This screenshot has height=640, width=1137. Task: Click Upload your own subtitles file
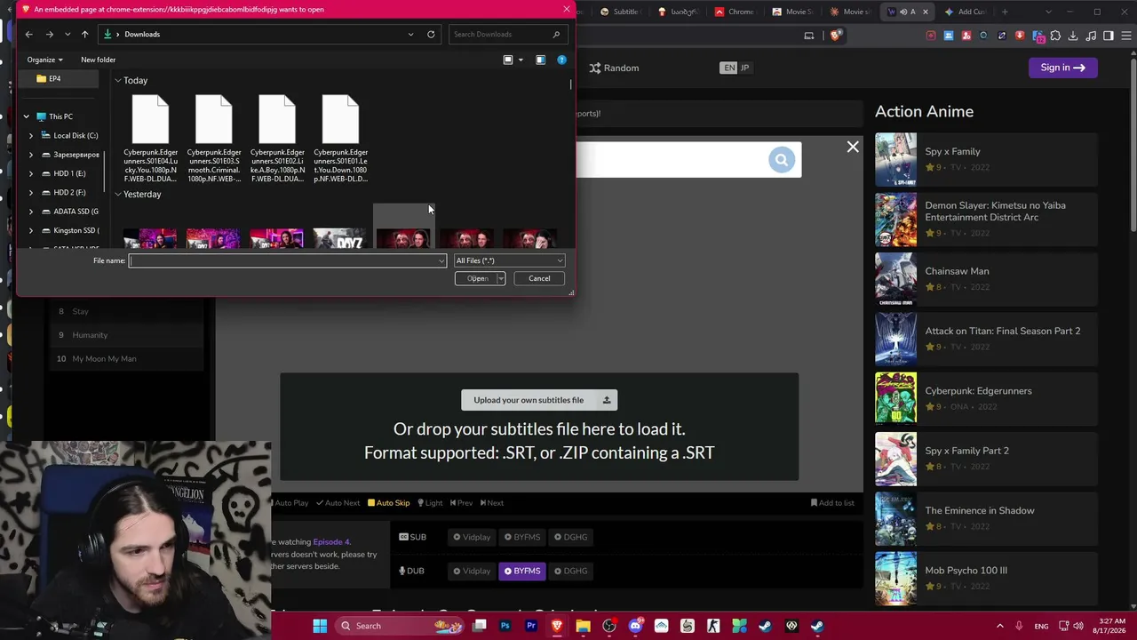539,400
